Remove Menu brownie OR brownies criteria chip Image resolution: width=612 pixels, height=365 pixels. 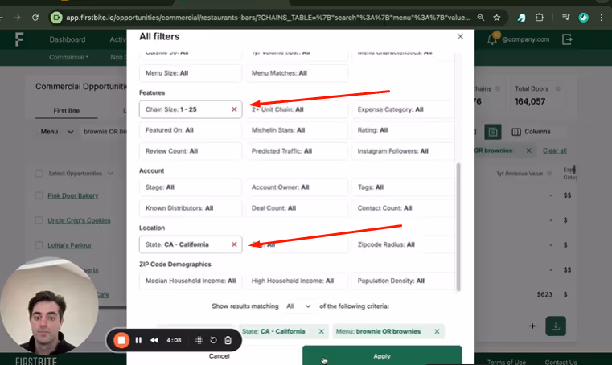[437, 331]
